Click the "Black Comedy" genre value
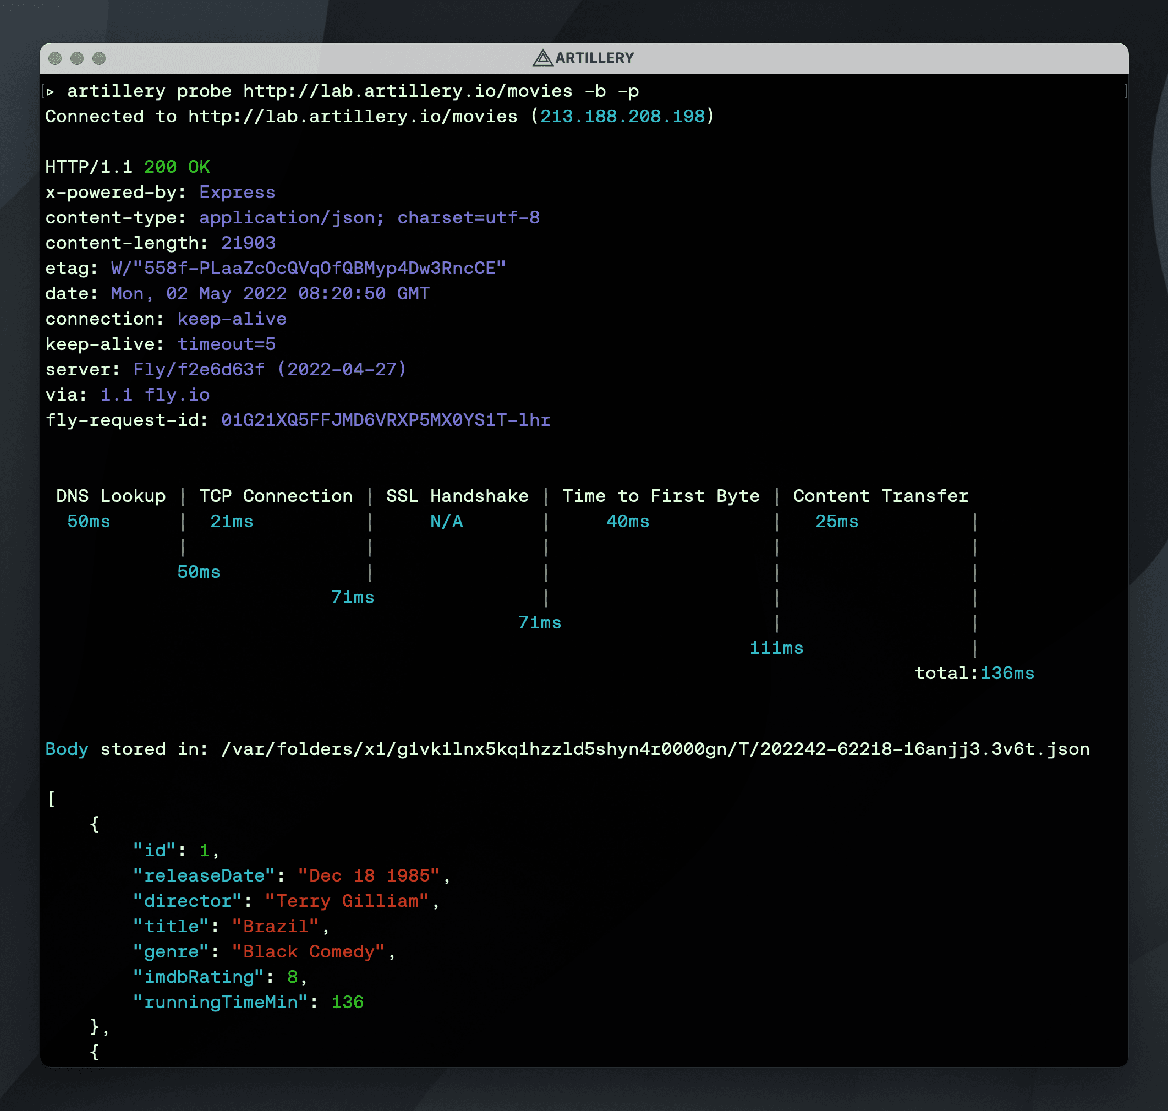The image size is (1168, 1111). tap(309, 953)
